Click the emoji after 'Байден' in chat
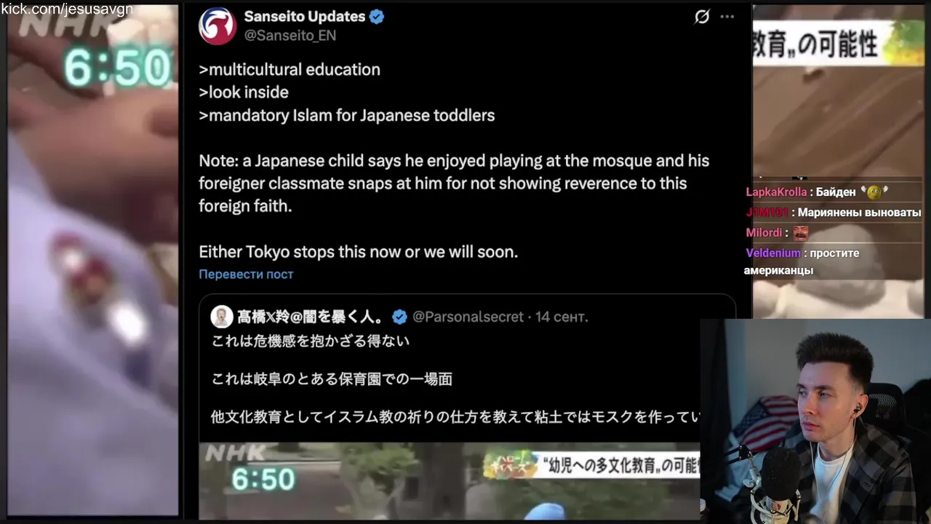This screenshot has width=931, height=524. (x=874, y=192)
